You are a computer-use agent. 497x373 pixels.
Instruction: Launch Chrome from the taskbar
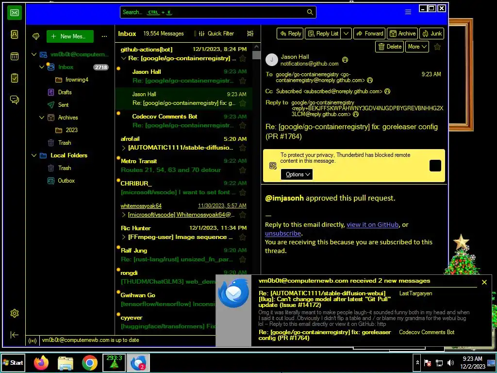tap(90, 363)
